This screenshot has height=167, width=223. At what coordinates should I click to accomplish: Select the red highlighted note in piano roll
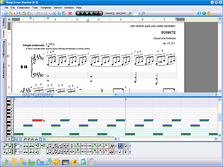37,120
